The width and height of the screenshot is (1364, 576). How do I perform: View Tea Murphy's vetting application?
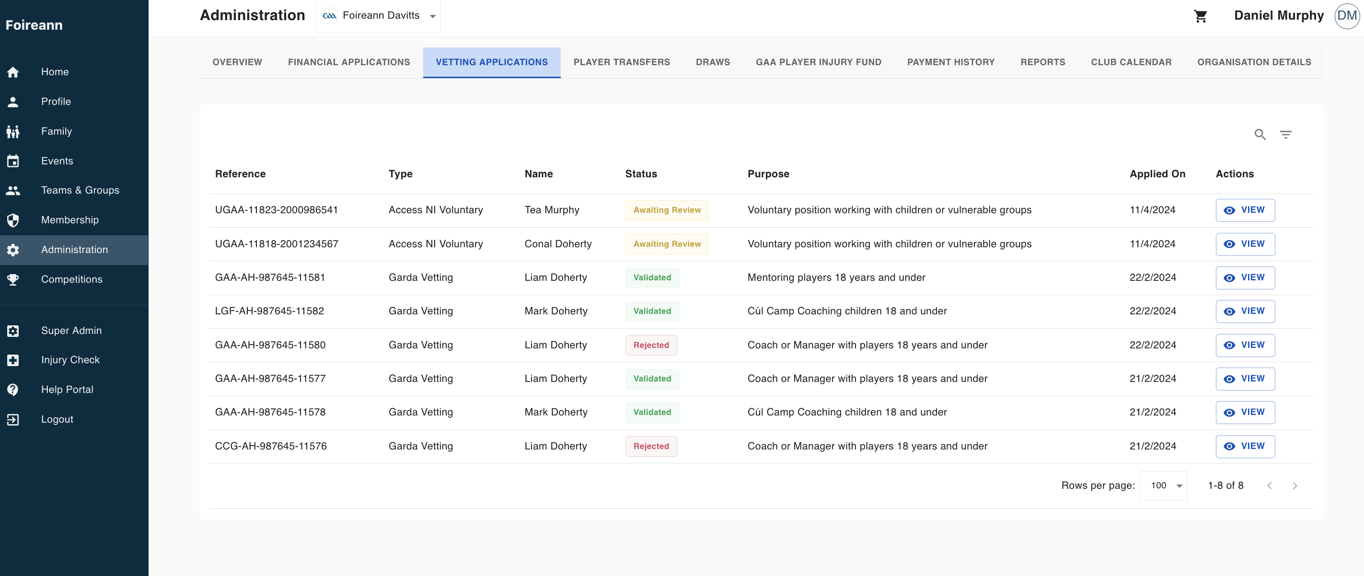pos(1245,210)
